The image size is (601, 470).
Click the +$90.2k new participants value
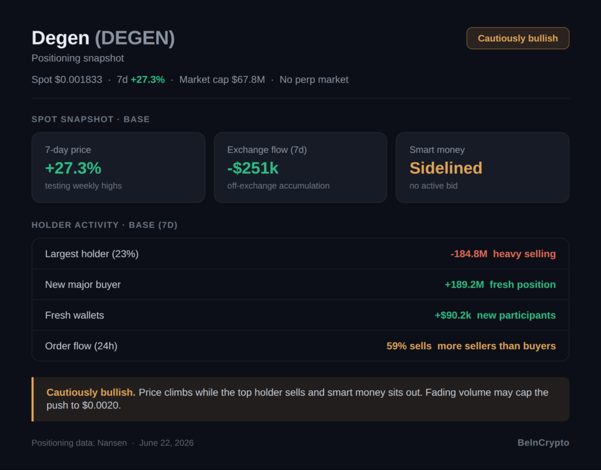(495, 315)
